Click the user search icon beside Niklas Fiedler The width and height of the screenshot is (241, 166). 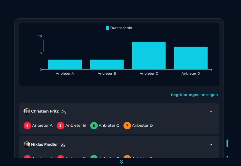point(63,145)
